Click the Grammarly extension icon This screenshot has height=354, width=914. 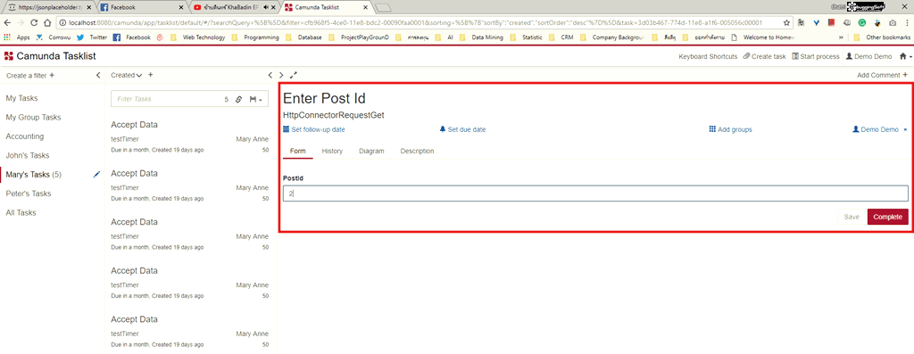(x=861, y=22)
